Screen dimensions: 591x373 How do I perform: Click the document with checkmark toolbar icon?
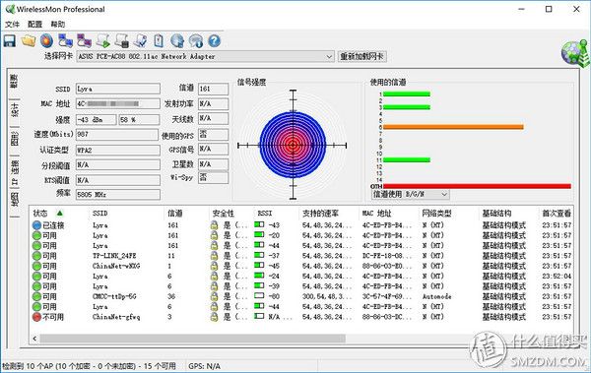click(x=140, y=40)
